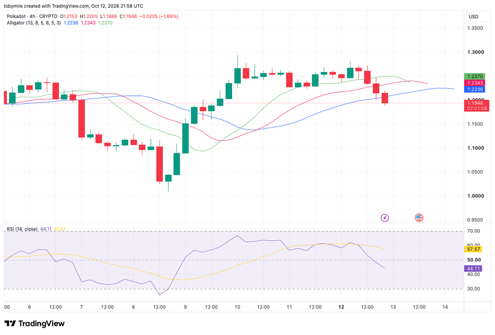Click the RSI legend value 44.11
The width and height of the screenshot is (495, 335).
point(46,229)
